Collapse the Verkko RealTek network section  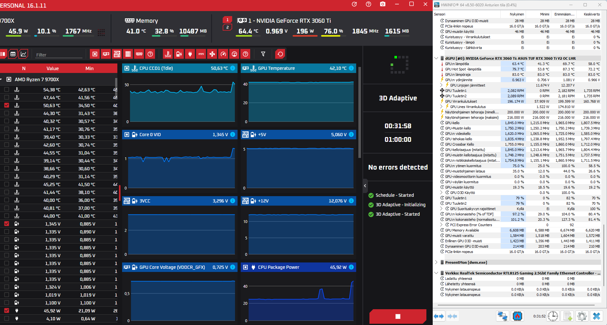coord(436,273)
